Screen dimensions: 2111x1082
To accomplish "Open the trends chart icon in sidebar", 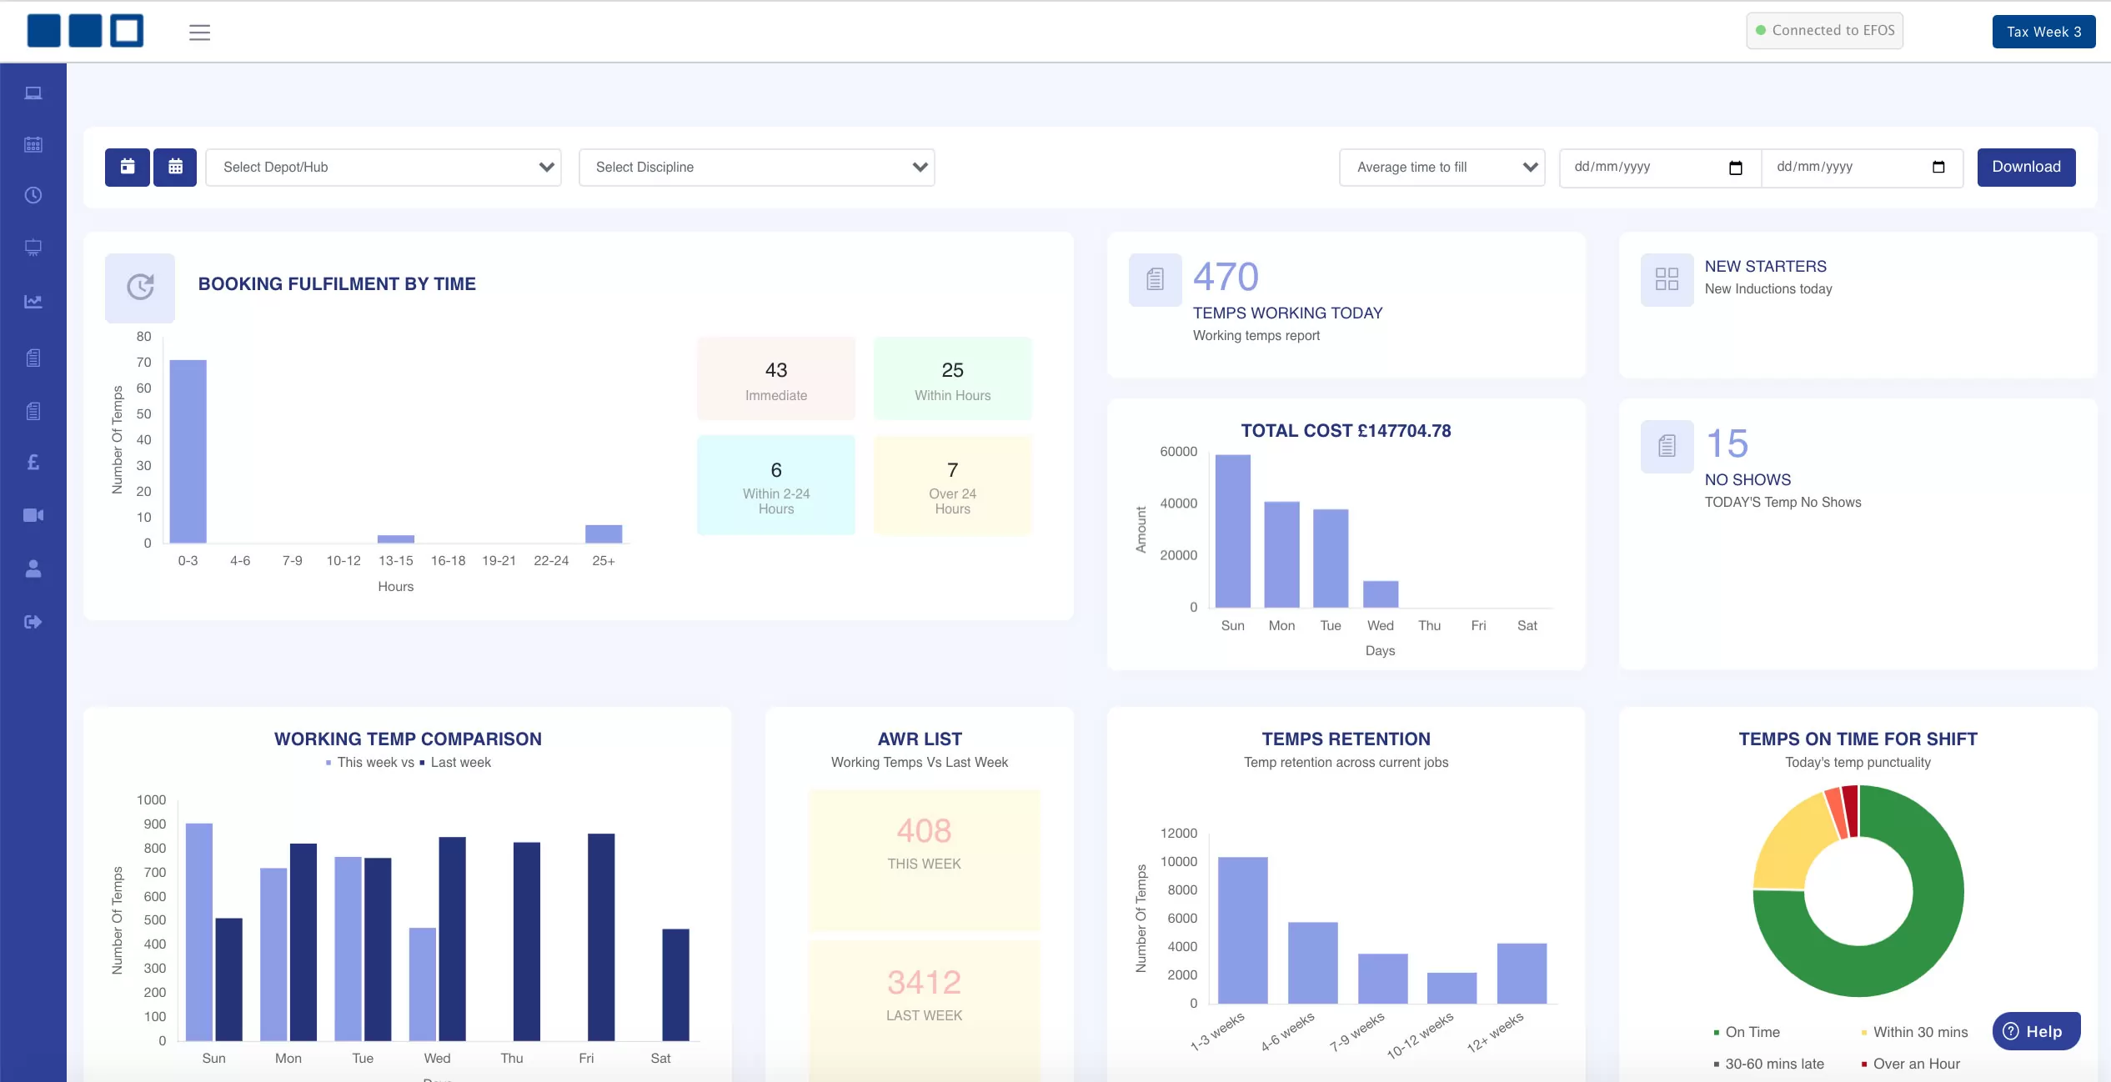I will pos(33,301).
